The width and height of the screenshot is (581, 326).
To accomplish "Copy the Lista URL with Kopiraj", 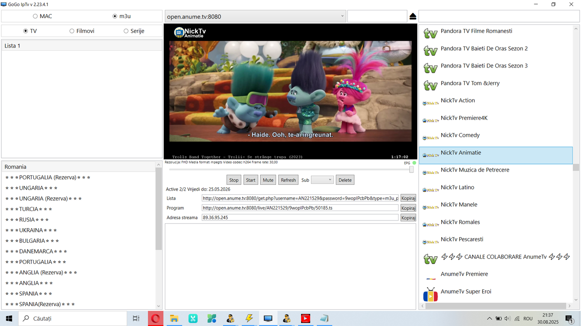I will click(408, 198).
